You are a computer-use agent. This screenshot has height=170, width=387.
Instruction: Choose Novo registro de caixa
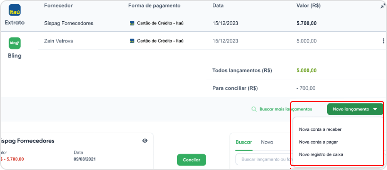[321, 154]
